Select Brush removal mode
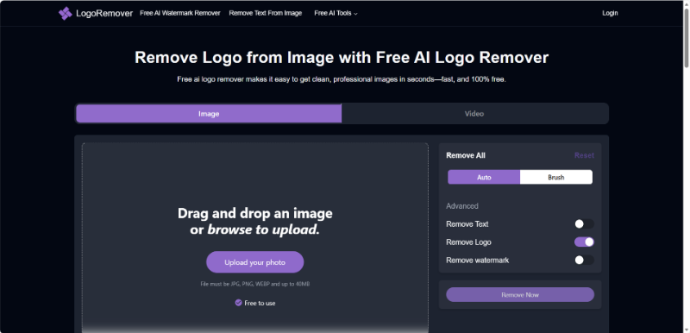This screenshot has width=690, height=333. 556,177
